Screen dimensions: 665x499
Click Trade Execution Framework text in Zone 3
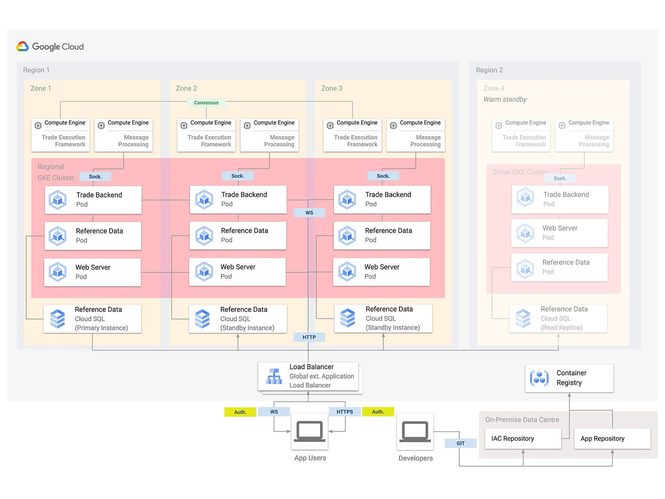coord(356,141)
